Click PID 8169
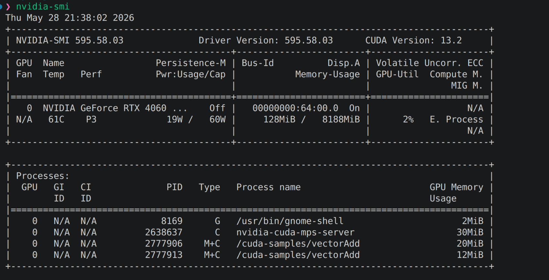This screenshot has height=280, width=549. tap(172, 221)
